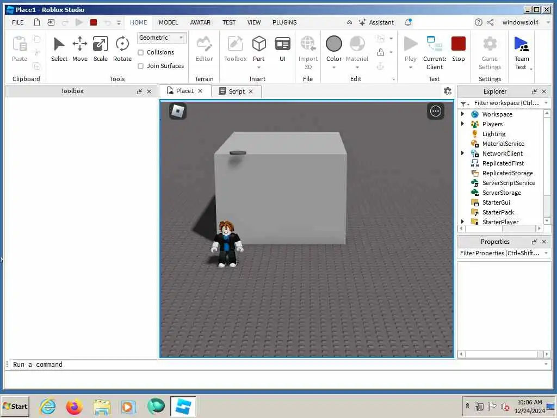Viewport: 557px width, 418px height.
Task: Click the anchor icon in Edit group
Action: click(380, 66)
